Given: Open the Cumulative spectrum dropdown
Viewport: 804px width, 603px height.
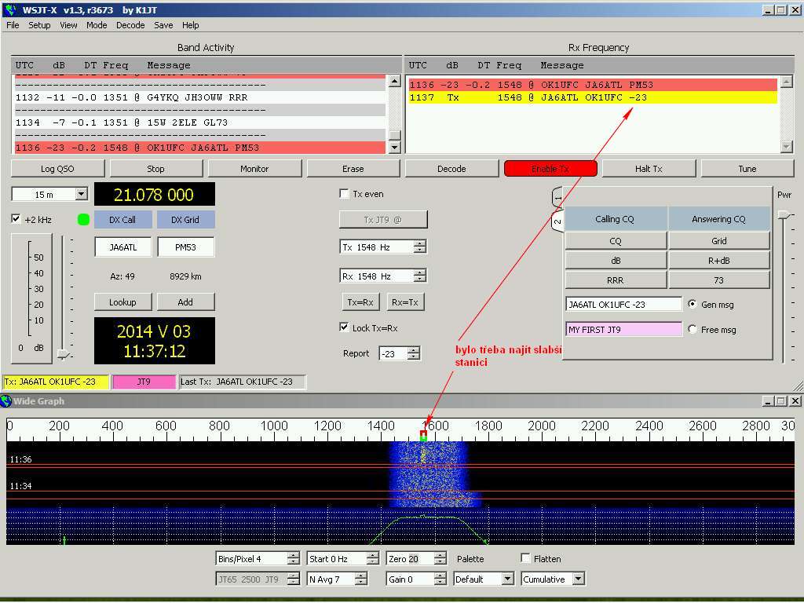Looking at the screenshot, I should pos(579,579).
